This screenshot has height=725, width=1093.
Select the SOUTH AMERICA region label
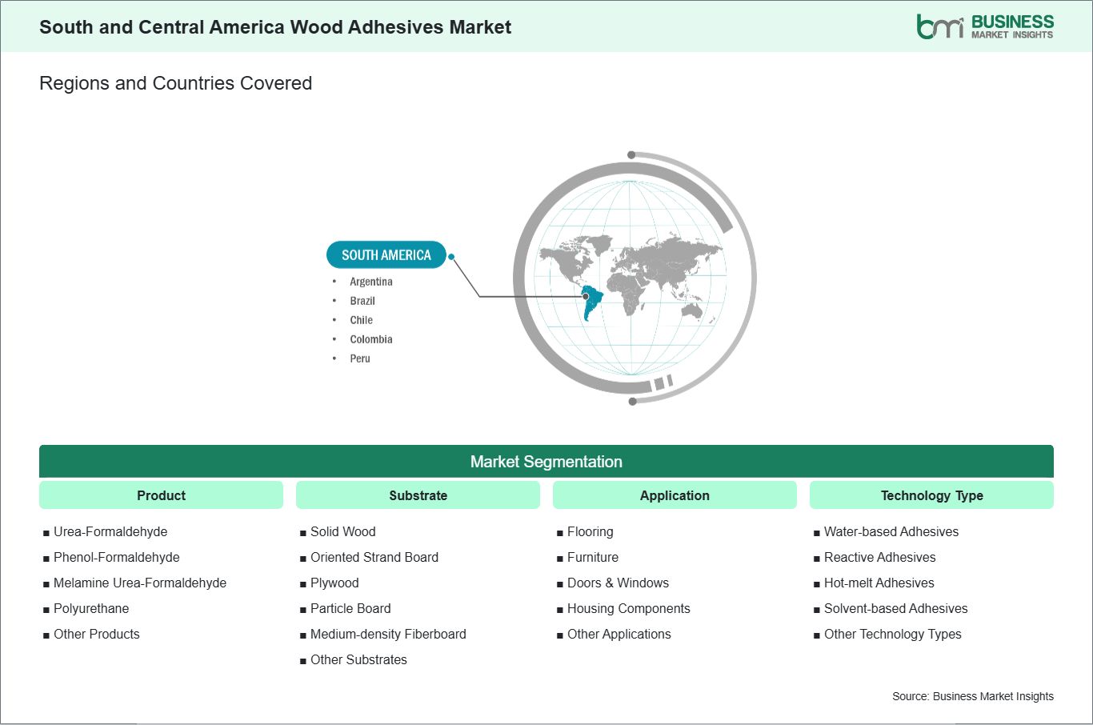(x=386, y=255)
